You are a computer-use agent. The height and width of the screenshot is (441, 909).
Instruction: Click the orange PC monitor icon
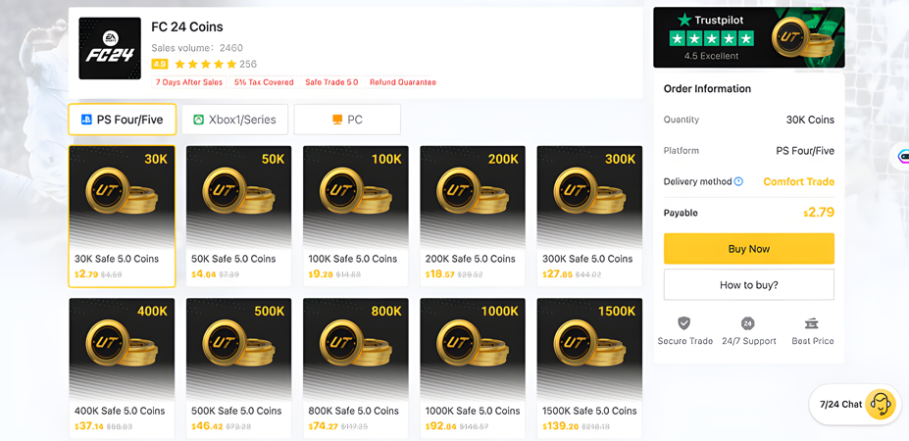coord(337,120)
